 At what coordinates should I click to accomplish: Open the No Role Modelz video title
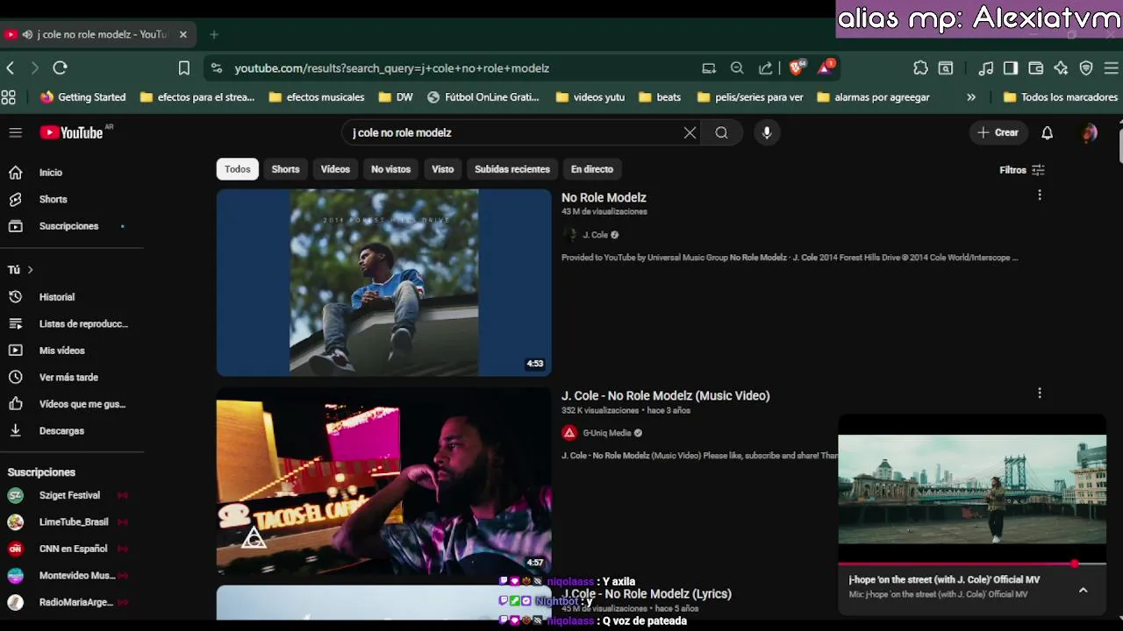tap(604, 197)
